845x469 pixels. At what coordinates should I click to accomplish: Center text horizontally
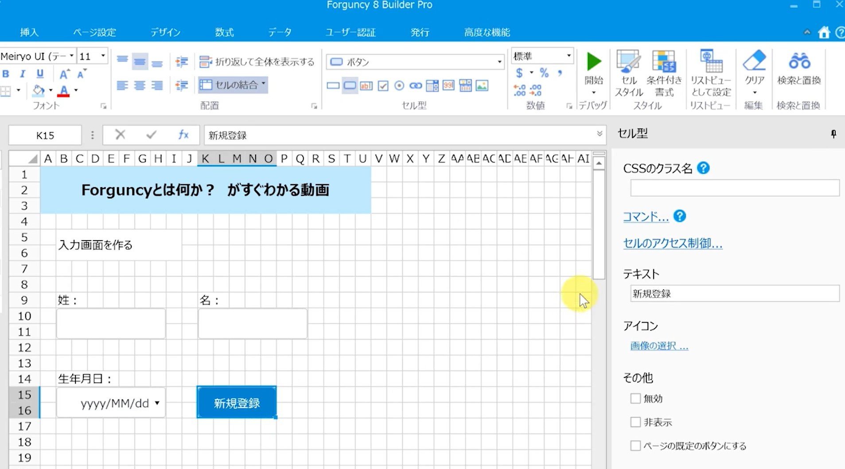[x=140, y=85]
